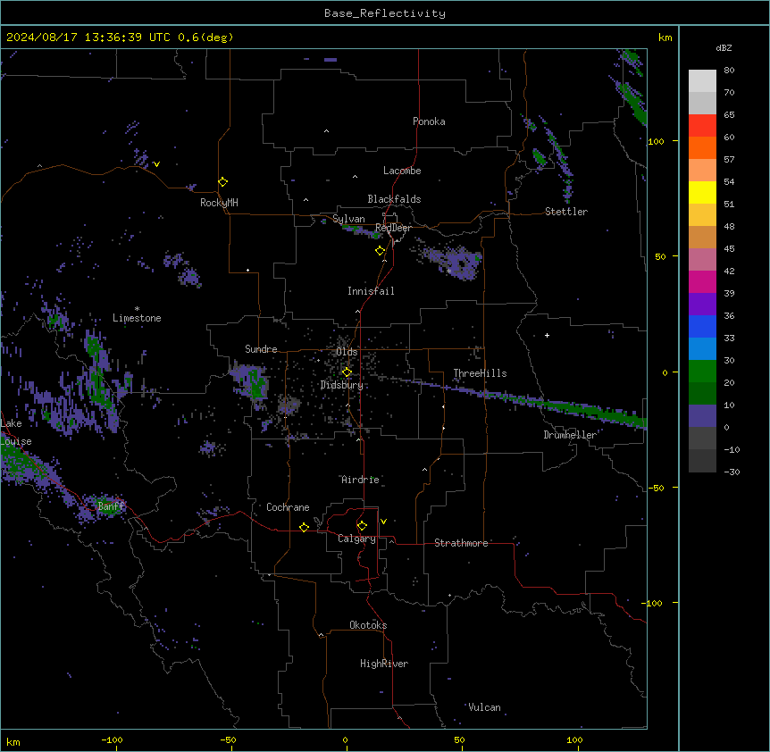Pick the bright green 20-30 dBZ legend swatch
770x752 pixels.
(702, 372)
